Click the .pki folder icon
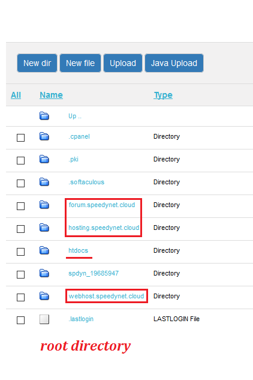Image resolution: width=253 pixels, height=380 pixels. point(44,159)
